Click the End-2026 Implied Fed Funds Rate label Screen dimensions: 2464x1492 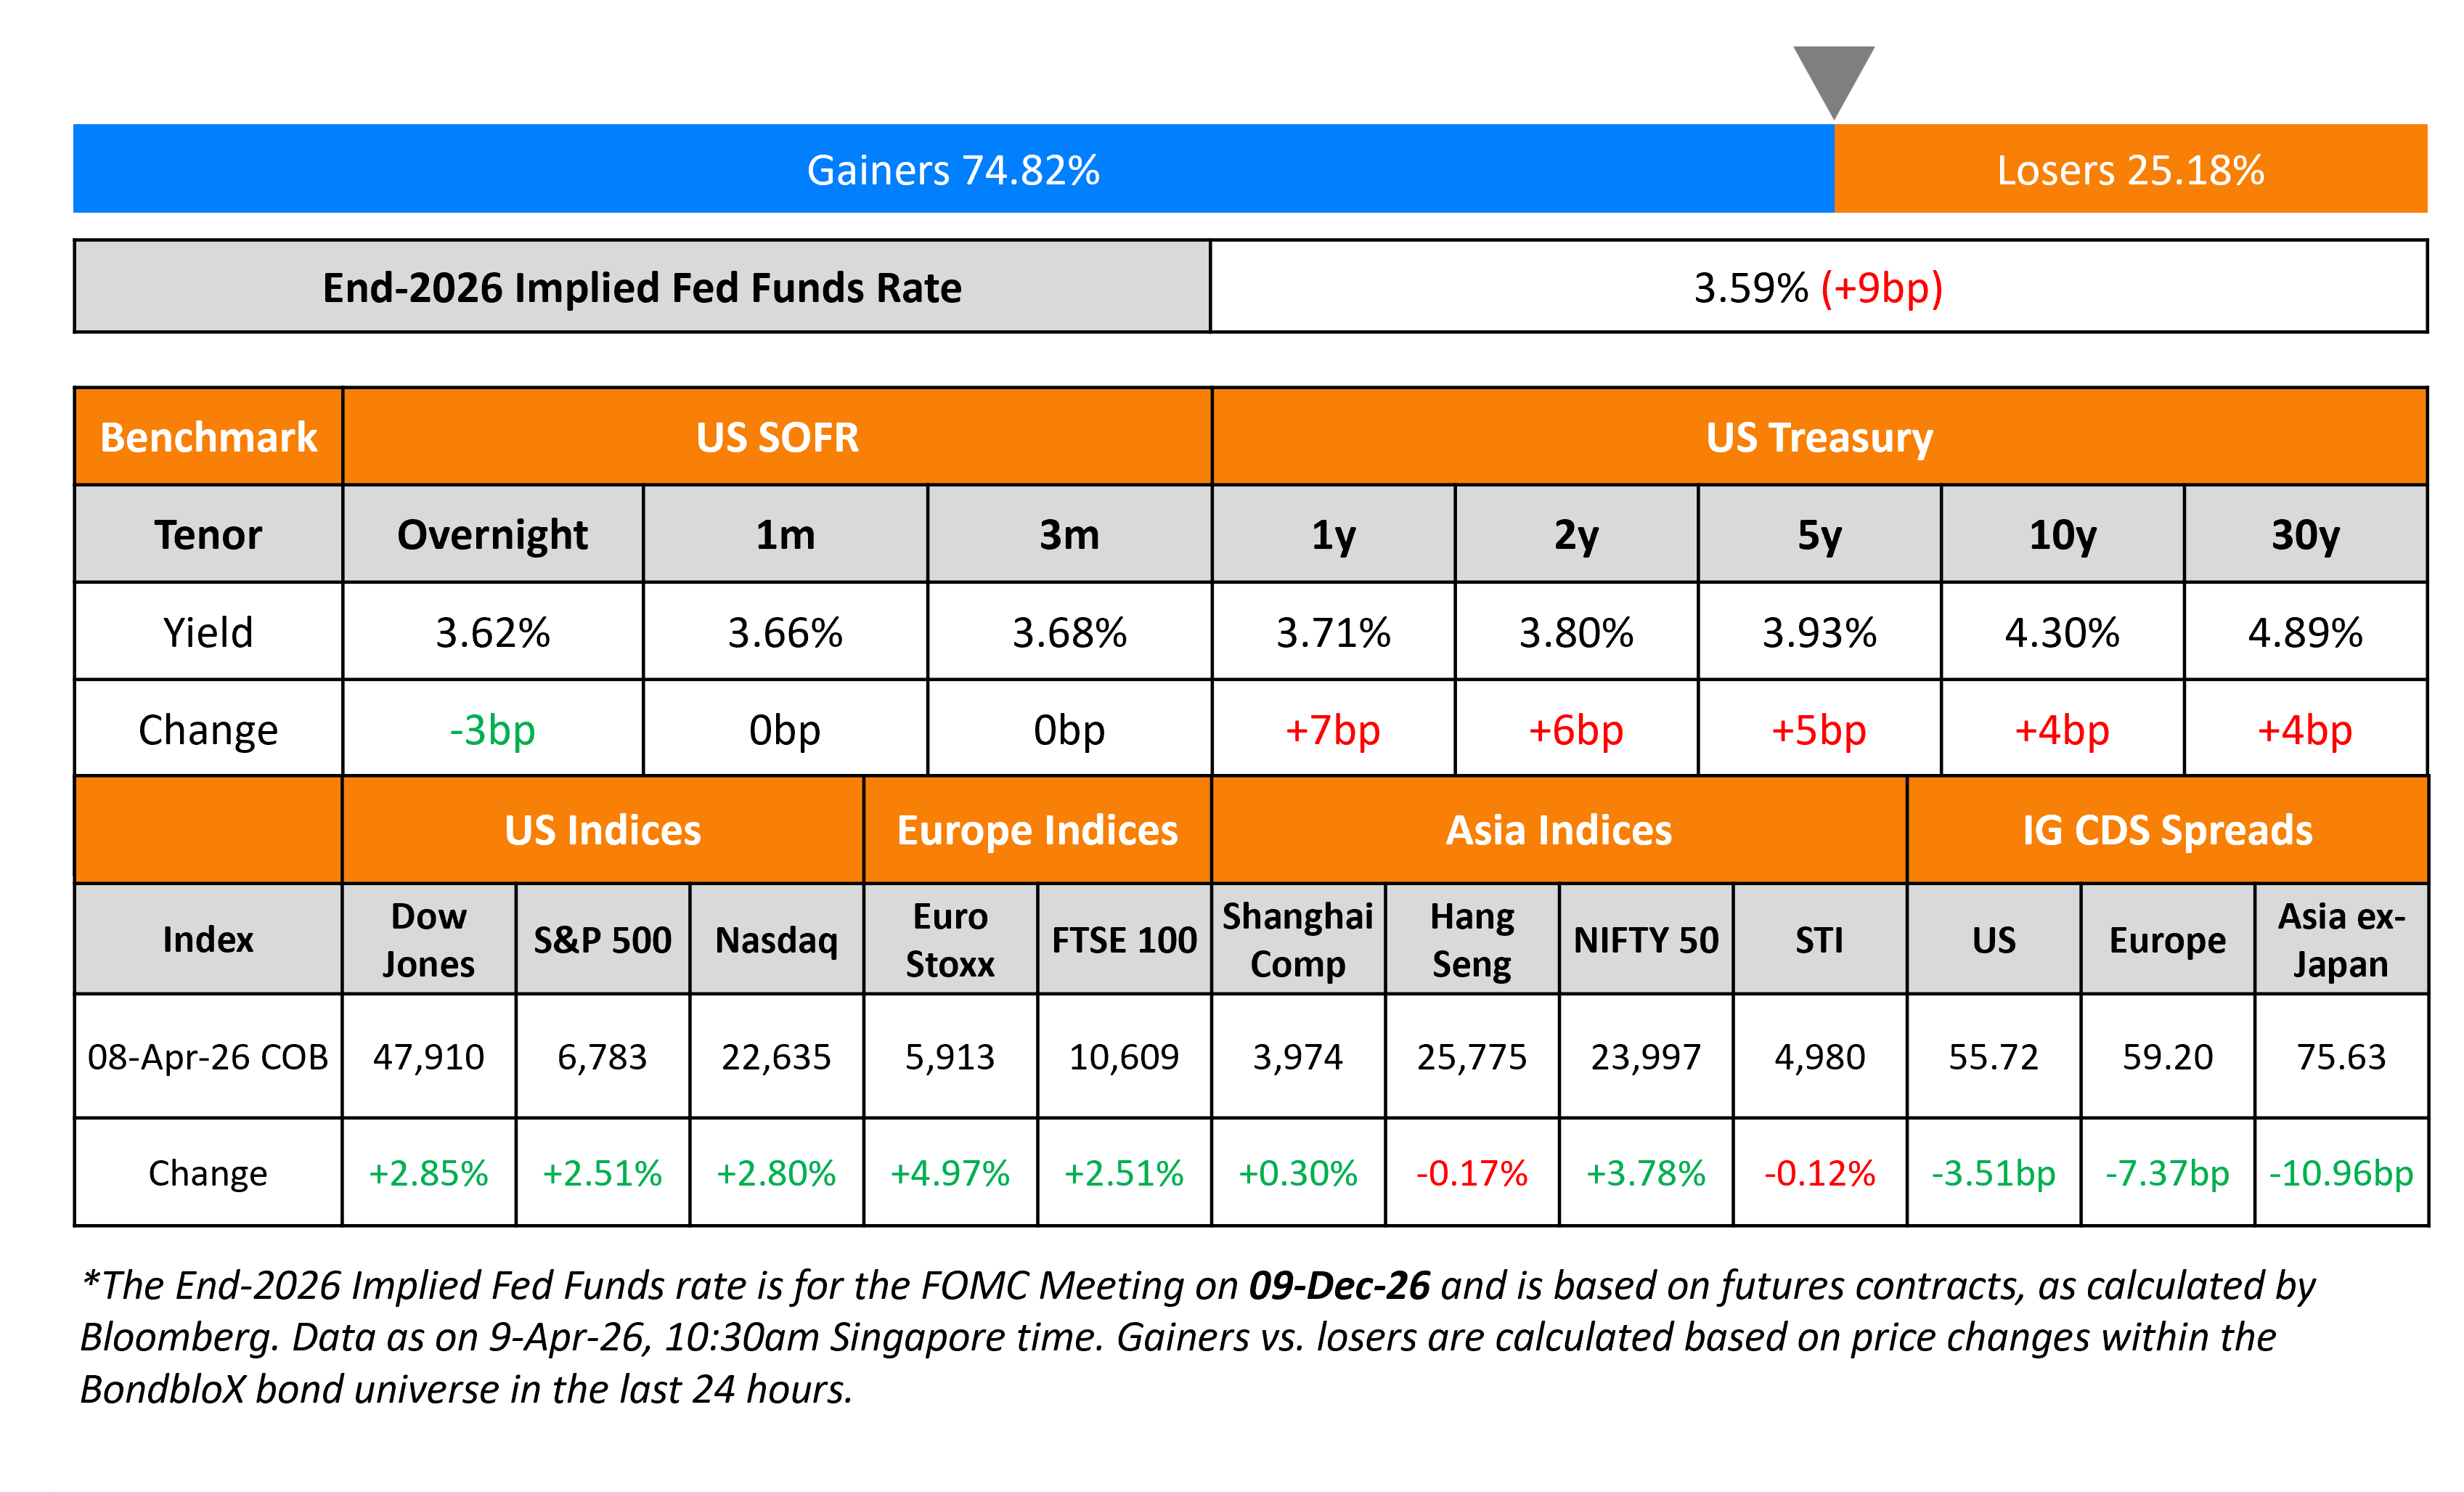point(641,287)
